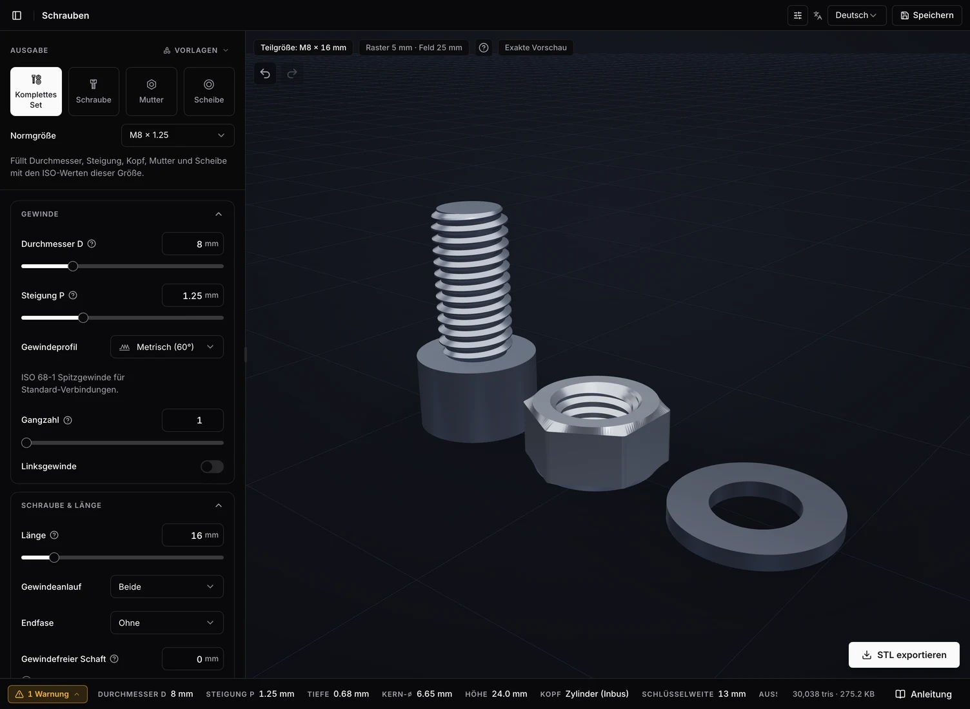Collapse the Gewinde section
970x709 pixels.
[219, 214]
